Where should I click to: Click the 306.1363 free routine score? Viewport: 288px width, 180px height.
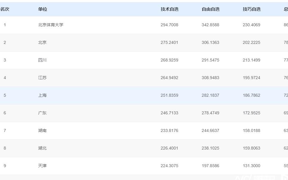pos(210,43)
